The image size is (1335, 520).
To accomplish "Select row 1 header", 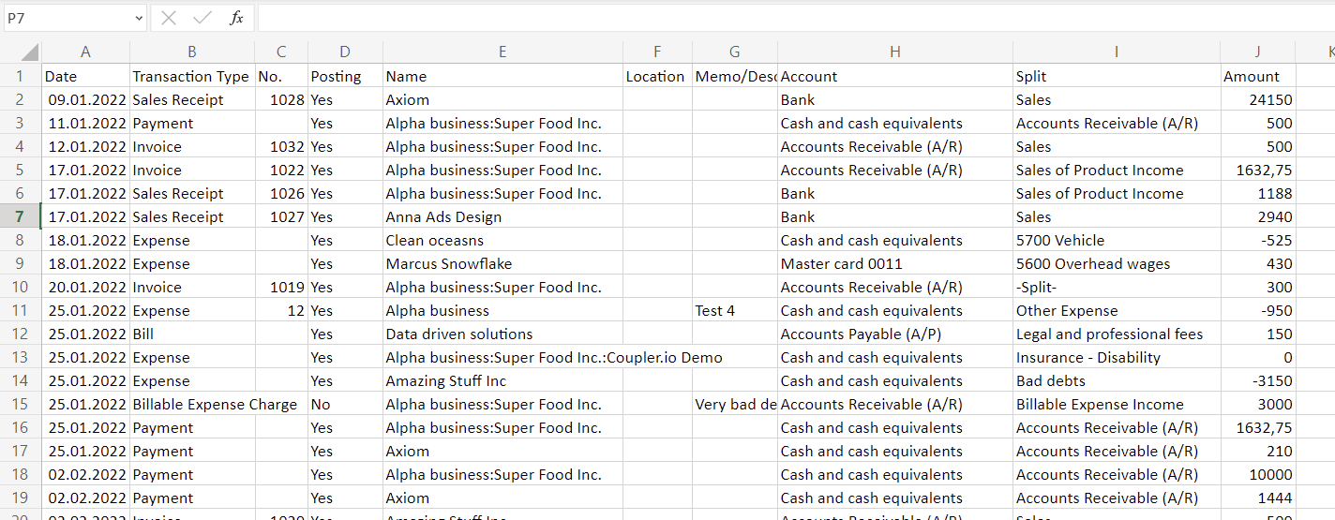I will point(21,76).
